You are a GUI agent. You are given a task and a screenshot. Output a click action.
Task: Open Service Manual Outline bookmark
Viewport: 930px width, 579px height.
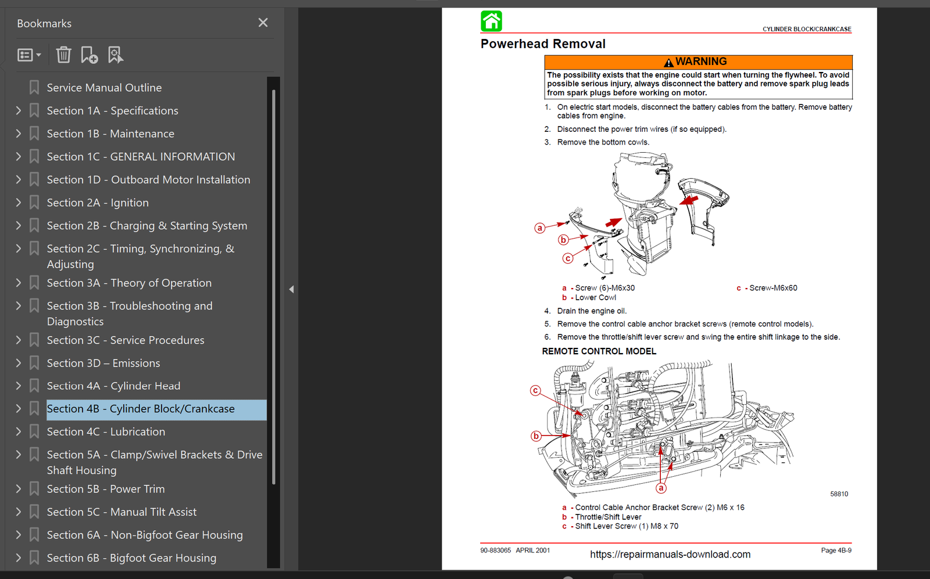(x=104, y=88)
